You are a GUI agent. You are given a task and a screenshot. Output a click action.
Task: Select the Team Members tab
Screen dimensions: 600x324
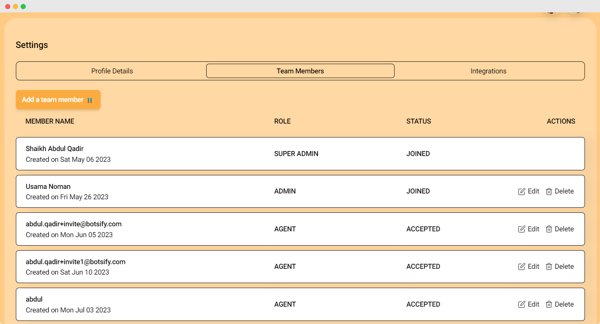click(300, 71)
